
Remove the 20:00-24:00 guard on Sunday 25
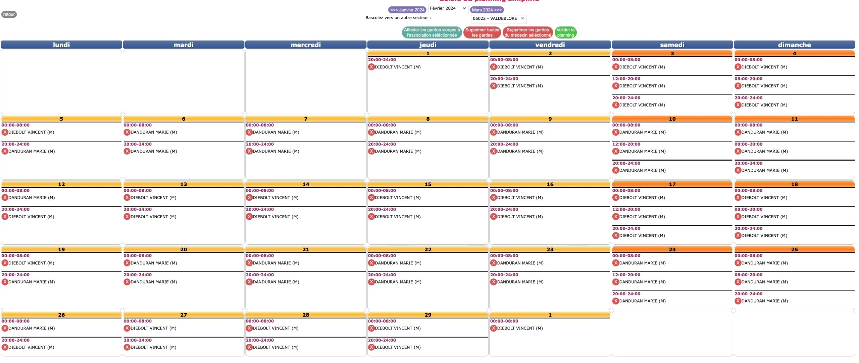(738, 301)
